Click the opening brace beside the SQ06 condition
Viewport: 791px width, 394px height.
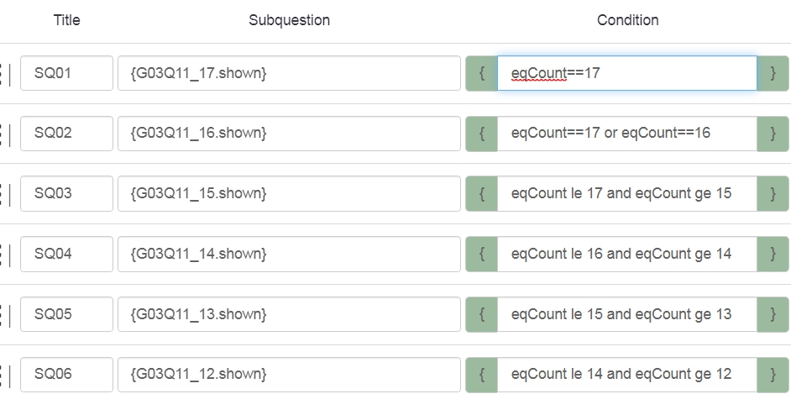click(482, 374)
